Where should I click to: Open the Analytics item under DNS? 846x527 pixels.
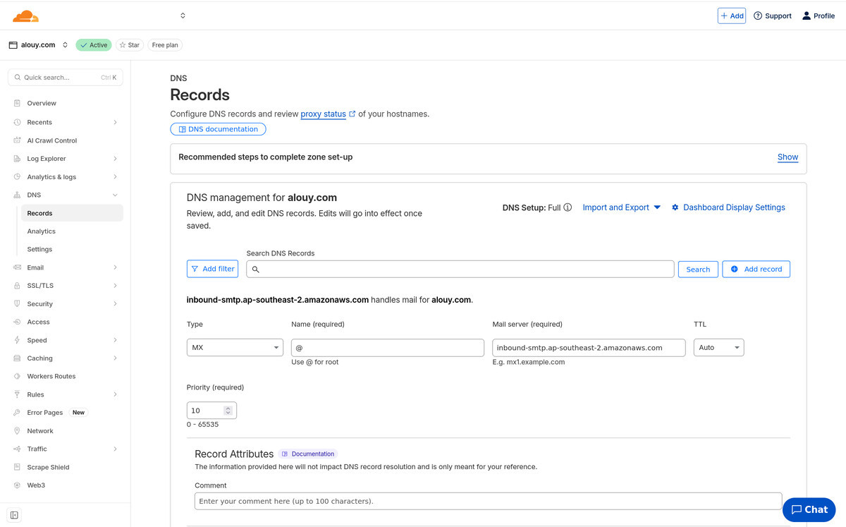42,231
